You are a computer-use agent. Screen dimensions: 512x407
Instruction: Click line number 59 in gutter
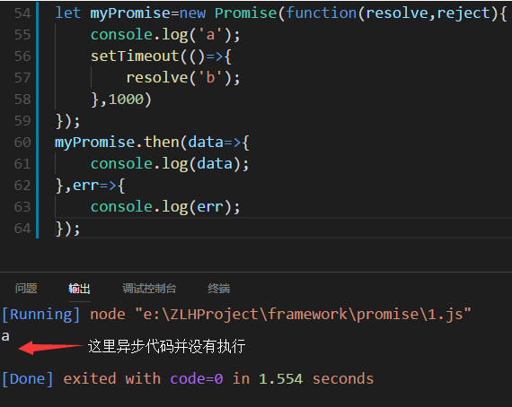[22, 121]
